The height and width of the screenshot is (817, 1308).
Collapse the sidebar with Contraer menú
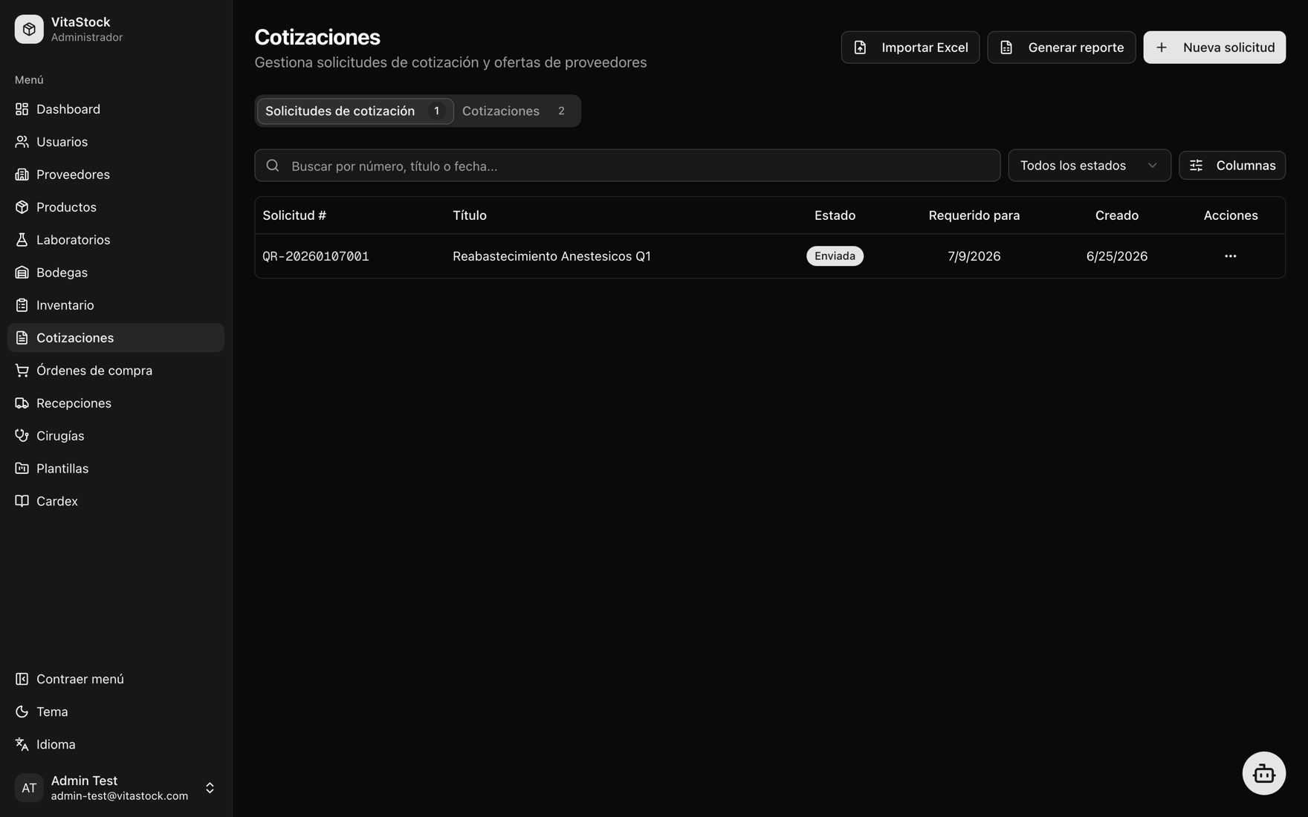click(x=116, y=679)
